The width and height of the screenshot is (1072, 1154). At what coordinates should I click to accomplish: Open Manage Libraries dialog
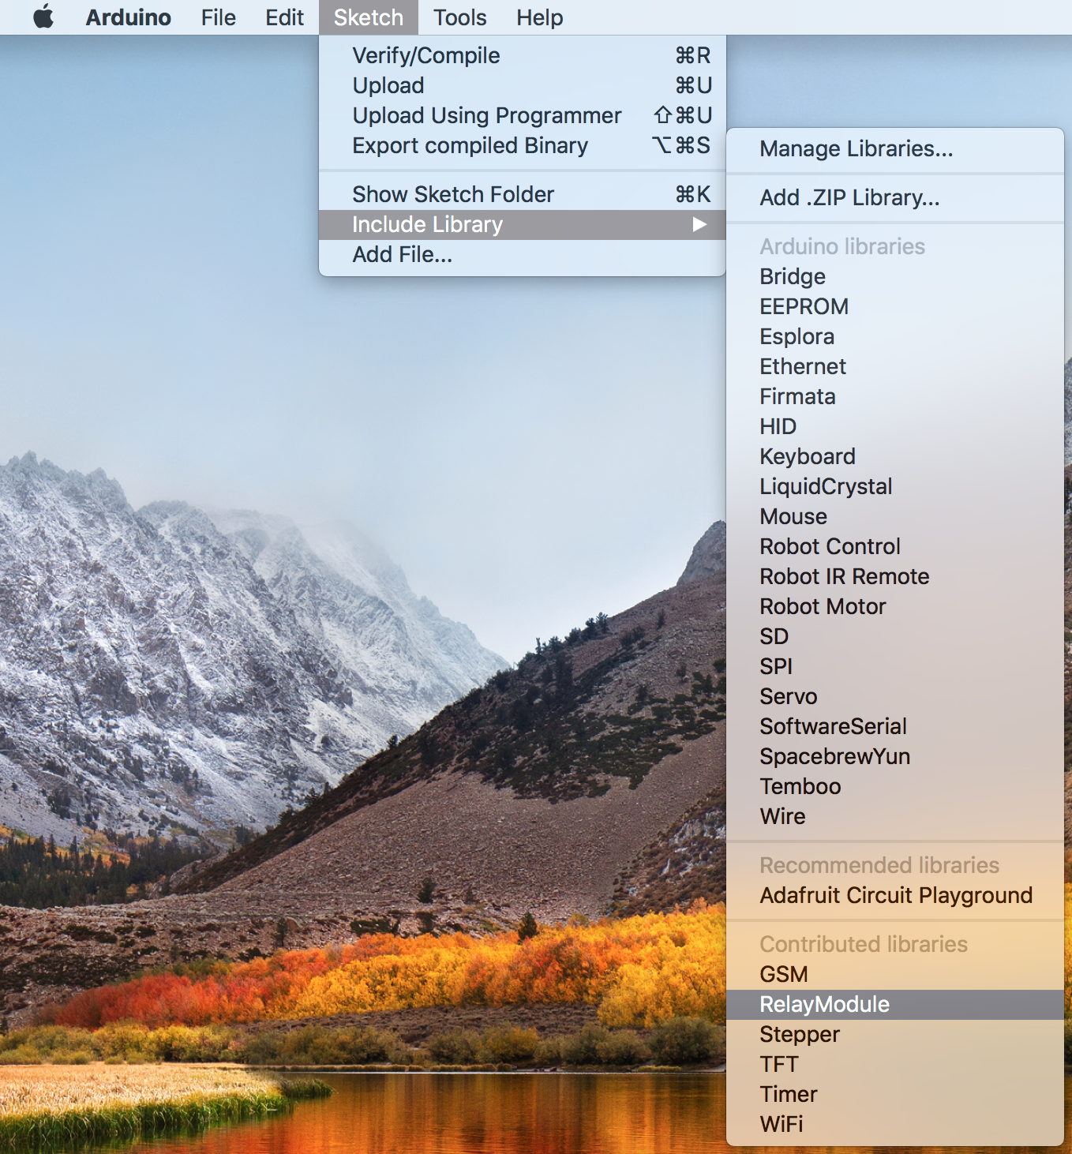[855, 148]
